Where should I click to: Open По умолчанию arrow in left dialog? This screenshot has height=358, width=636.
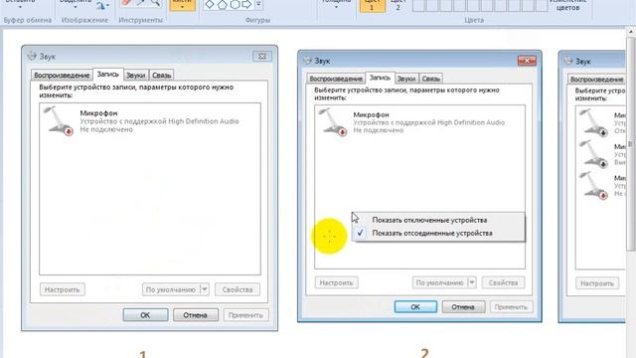(x=205, y=289)
